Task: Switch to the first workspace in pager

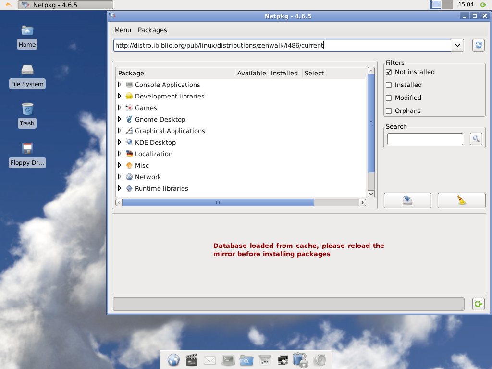Action: pos(435,5)
